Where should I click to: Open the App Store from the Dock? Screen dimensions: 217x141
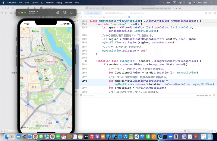pyautogui.click(x=125, y=137)
